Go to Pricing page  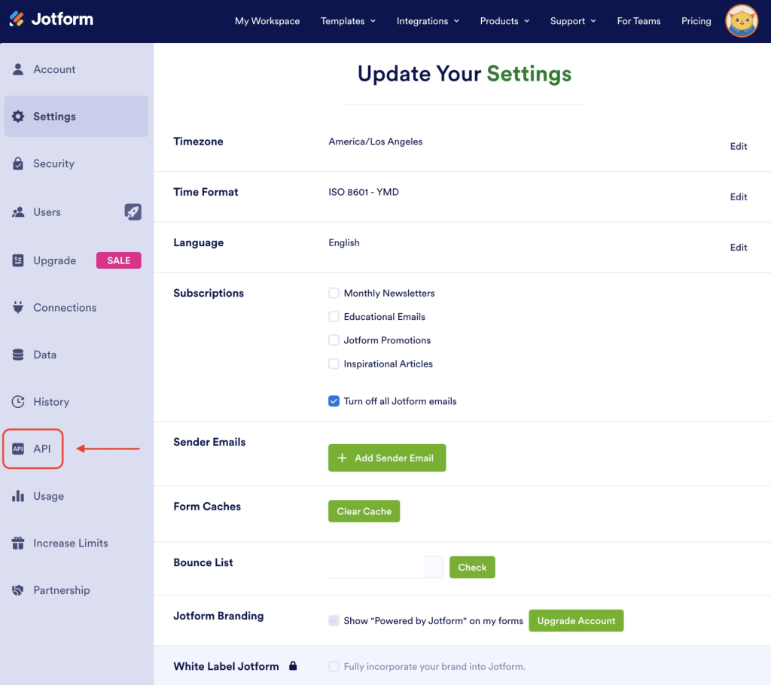696,21
